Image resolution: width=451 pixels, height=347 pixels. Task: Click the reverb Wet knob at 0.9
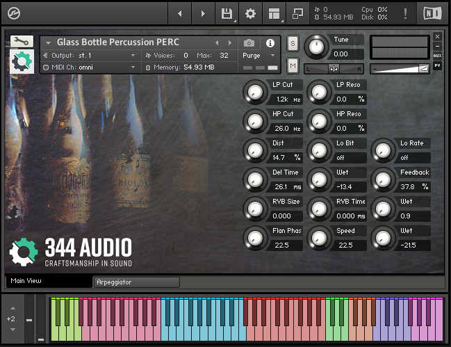pos(383,209)
